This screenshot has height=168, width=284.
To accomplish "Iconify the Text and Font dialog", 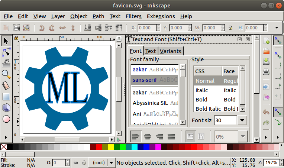I will pyautogui.click(x=239, y=39).
